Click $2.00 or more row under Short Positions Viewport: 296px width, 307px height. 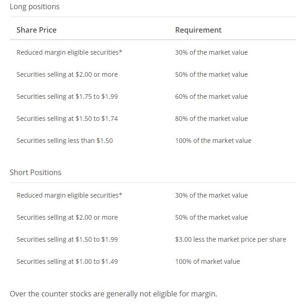pos(67,217)
